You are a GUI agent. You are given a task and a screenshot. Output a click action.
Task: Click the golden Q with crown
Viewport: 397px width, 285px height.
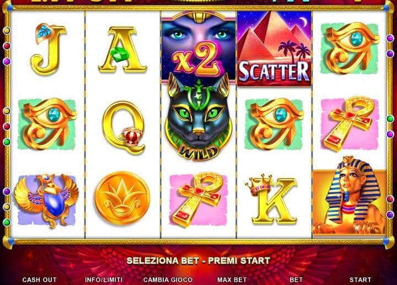tap(124, 127)
